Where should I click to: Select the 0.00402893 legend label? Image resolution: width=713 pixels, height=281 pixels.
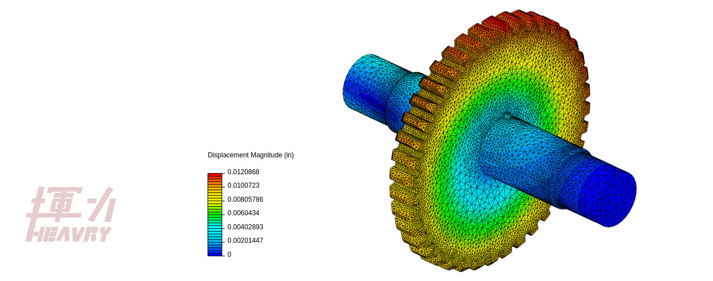(x=245, y=227)
